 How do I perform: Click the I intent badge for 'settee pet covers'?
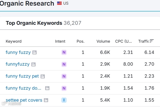point(64,100)
